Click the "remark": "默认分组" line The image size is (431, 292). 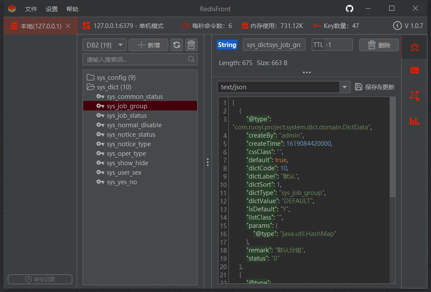276,250
